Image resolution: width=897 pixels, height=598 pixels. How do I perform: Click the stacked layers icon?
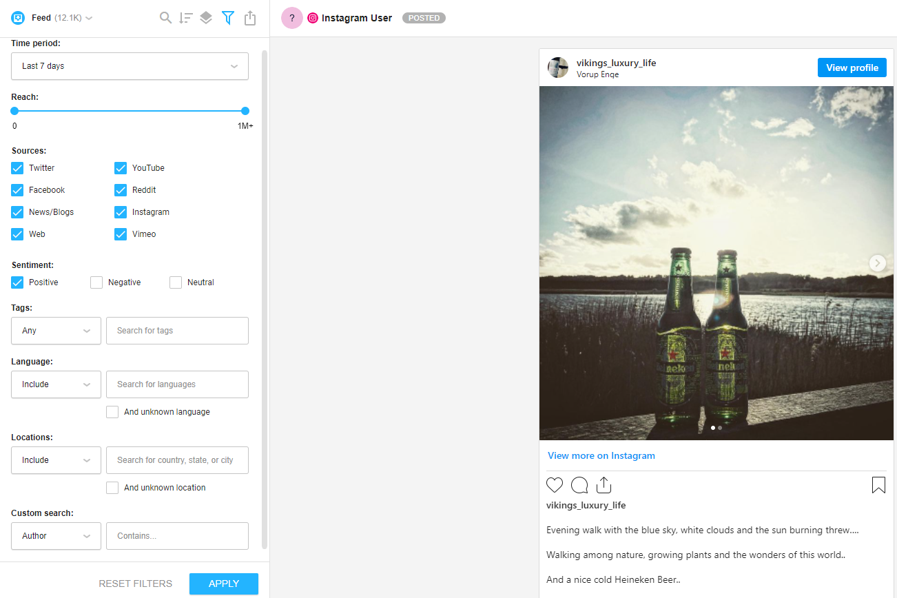(206, 18)
